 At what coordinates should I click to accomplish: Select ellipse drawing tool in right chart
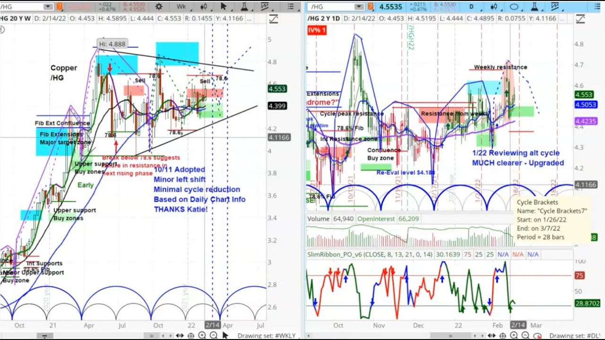(514, 7)
